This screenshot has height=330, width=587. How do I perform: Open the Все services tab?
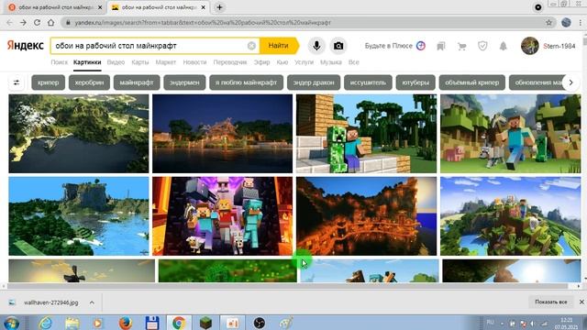click(x=353, y=62)
